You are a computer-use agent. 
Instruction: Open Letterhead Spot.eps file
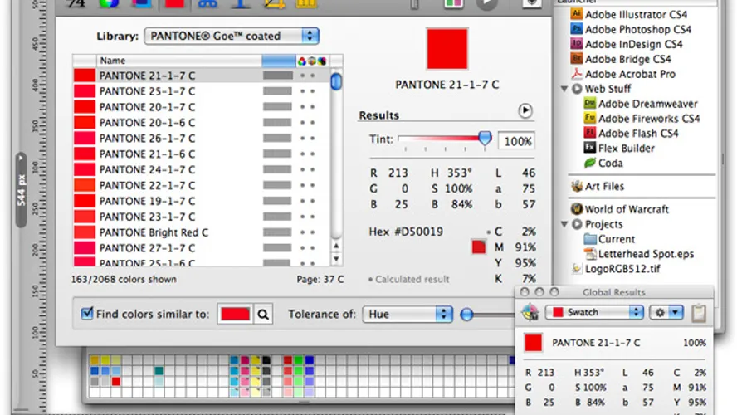point(639,254)
